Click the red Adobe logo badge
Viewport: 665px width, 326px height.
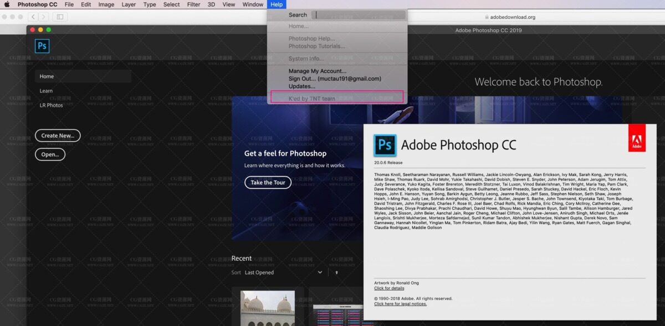[637, 138]
